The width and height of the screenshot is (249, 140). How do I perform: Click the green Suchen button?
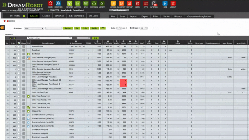click(68, 28)
